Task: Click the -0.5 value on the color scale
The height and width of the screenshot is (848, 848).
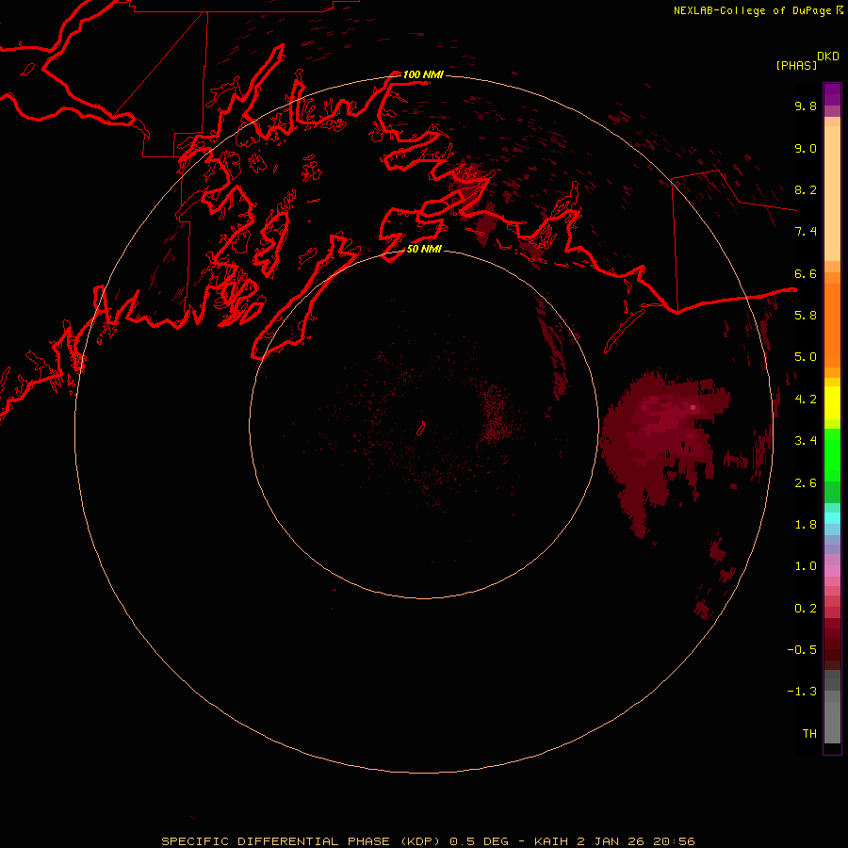Action: tap(802, 649)
